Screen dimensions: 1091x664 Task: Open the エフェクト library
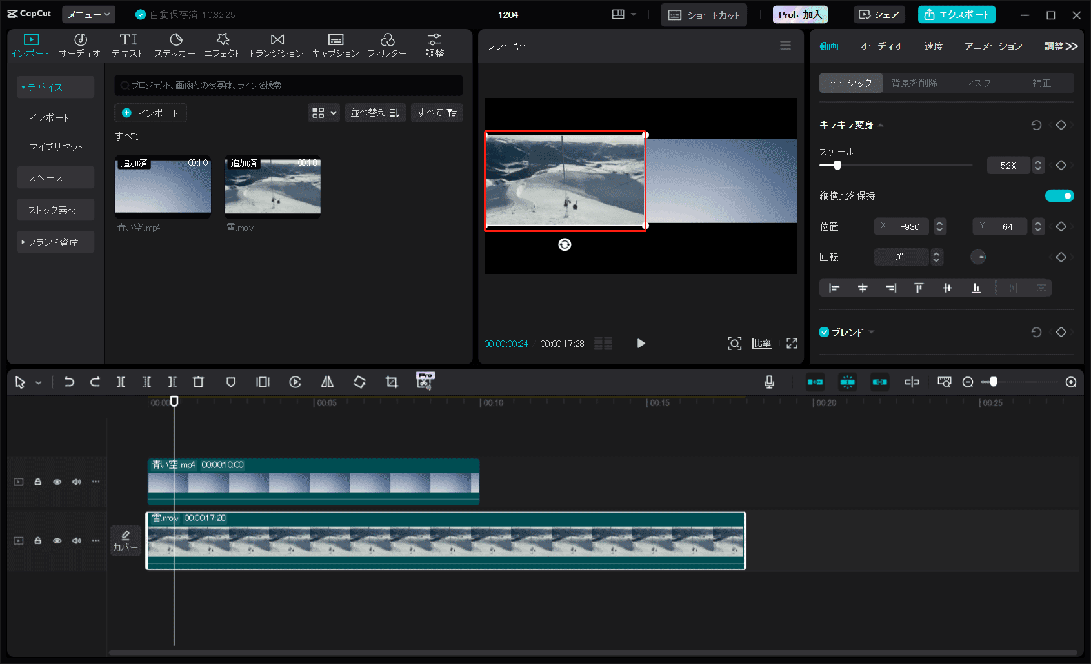click(x=222, y=45)
